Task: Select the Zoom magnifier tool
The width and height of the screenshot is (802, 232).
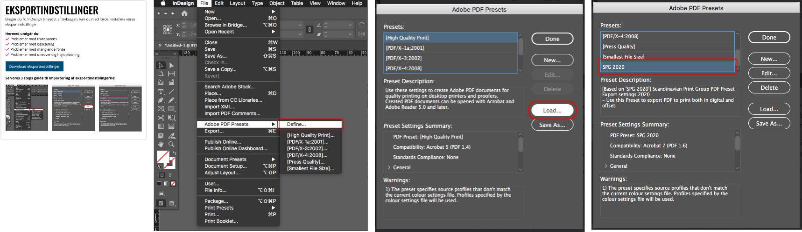Action: click(x=171, y=144)
